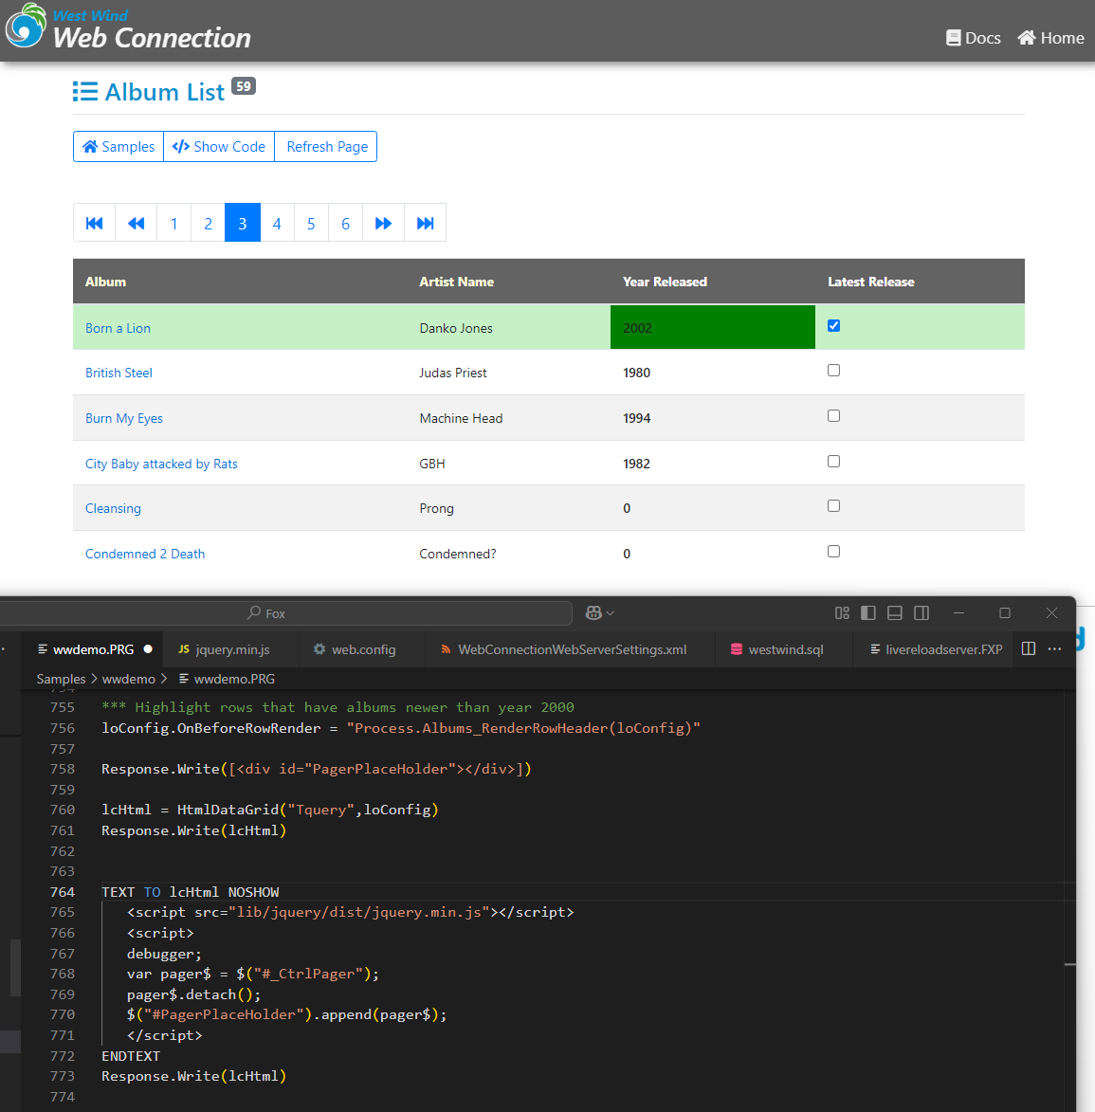Go to previous page in pager

(137, 224)
